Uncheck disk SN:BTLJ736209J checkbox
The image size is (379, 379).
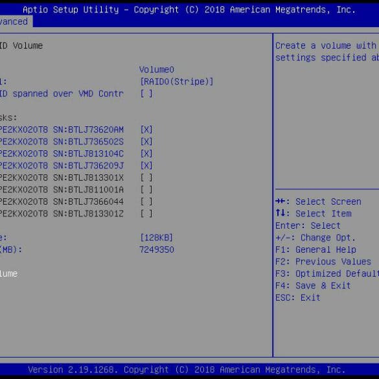146,166
